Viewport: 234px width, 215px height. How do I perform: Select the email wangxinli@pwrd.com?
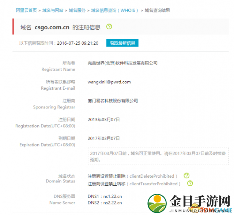[x=109, y=82]
